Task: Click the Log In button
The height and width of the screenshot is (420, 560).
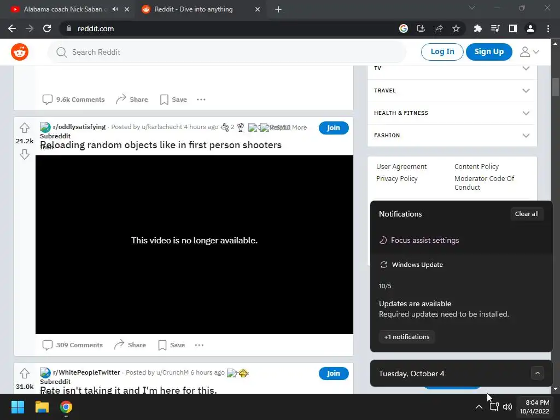Action: pyautogui.click(x=442, y=52)
